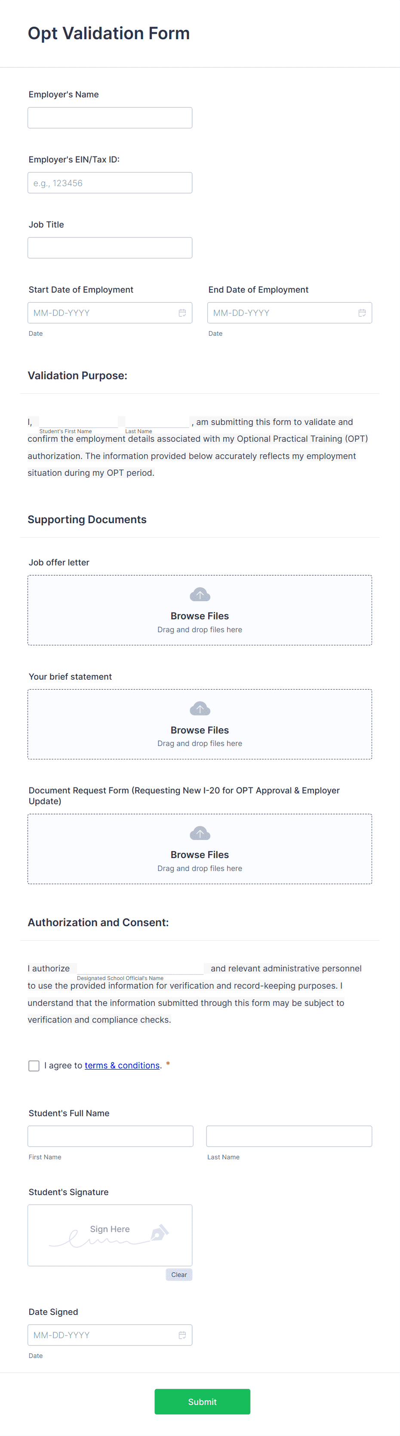This screenshot has width=400, height=1436.
Task: Click the upload cloud icon under Your brief statement
Action: click(x=200, y=708)
